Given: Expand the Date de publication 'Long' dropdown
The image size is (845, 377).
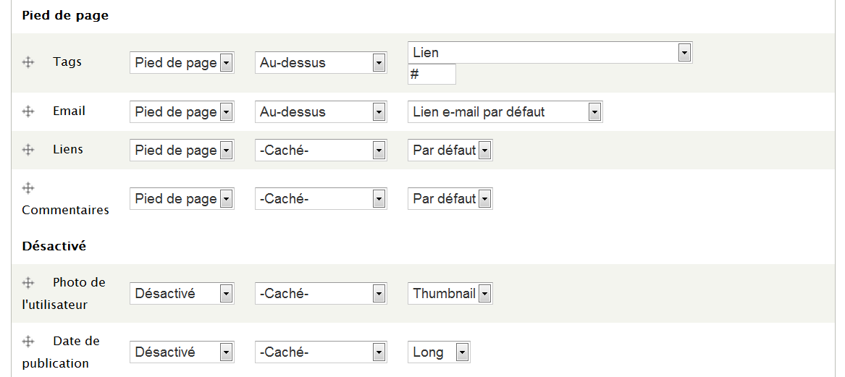Looking at the screenshot, I should pos(439,352).
